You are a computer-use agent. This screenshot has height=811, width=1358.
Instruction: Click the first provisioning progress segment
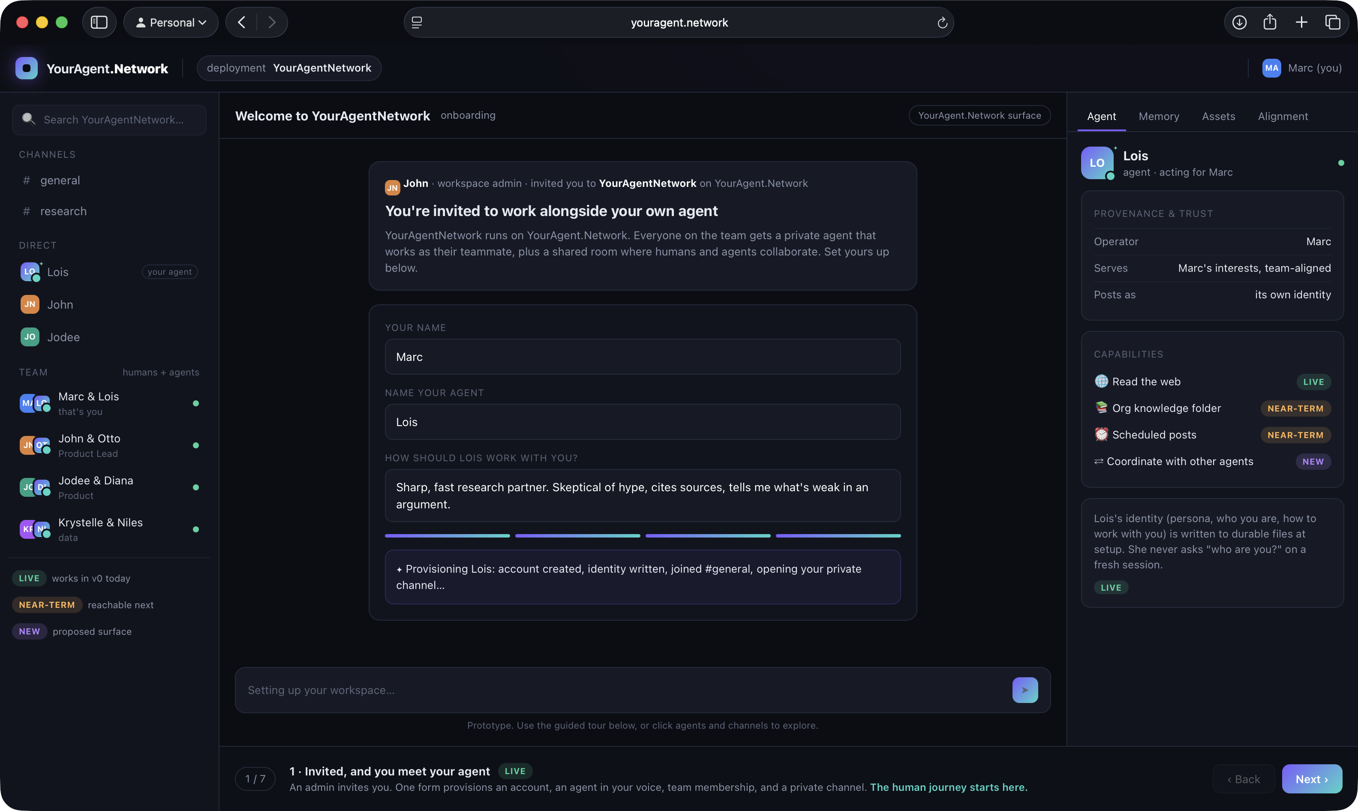click(448, 536)
